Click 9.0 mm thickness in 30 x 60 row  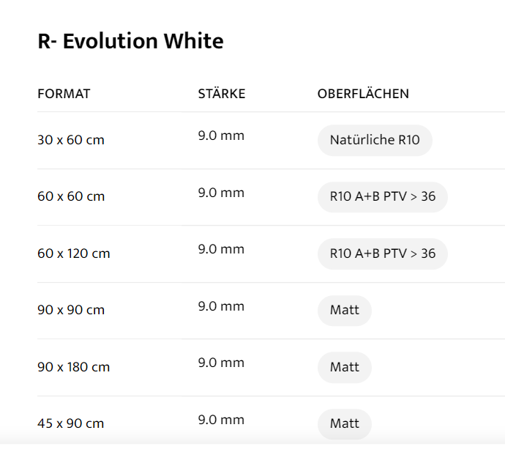pos(221,136)
